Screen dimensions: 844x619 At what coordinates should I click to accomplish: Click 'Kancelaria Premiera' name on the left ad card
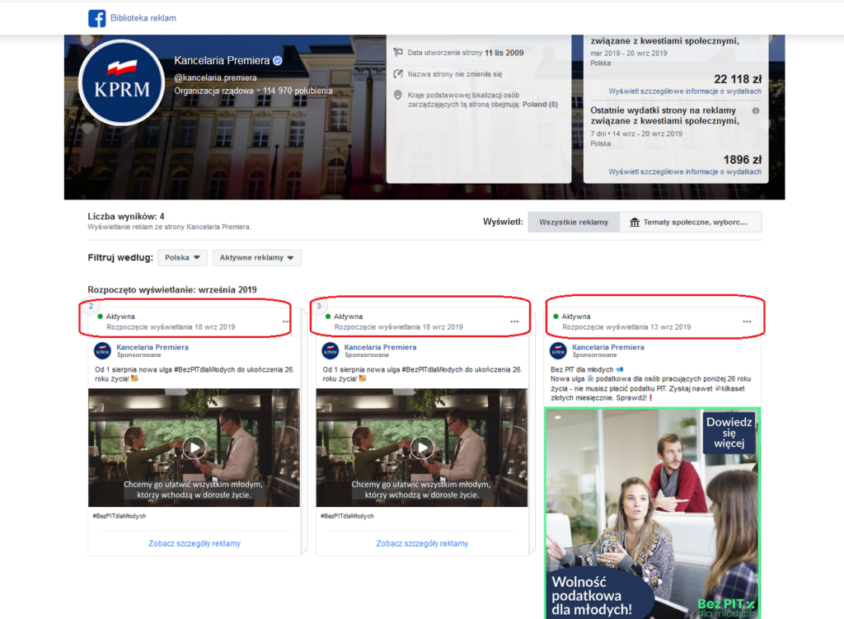click(152, 347)
